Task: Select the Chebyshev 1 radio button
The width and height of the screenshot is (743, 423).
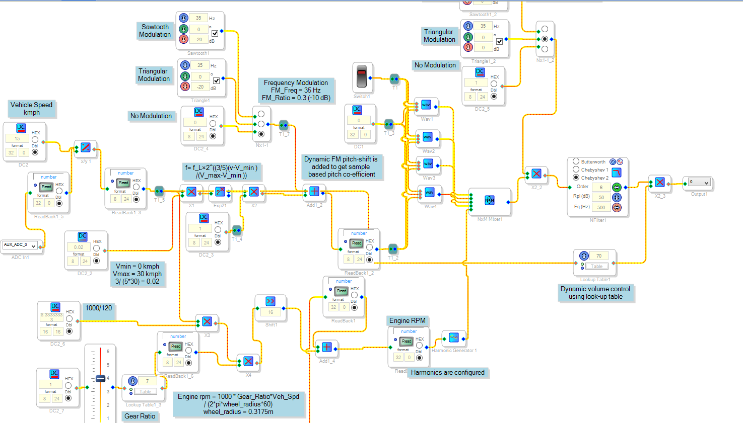Action: [576, 170]
